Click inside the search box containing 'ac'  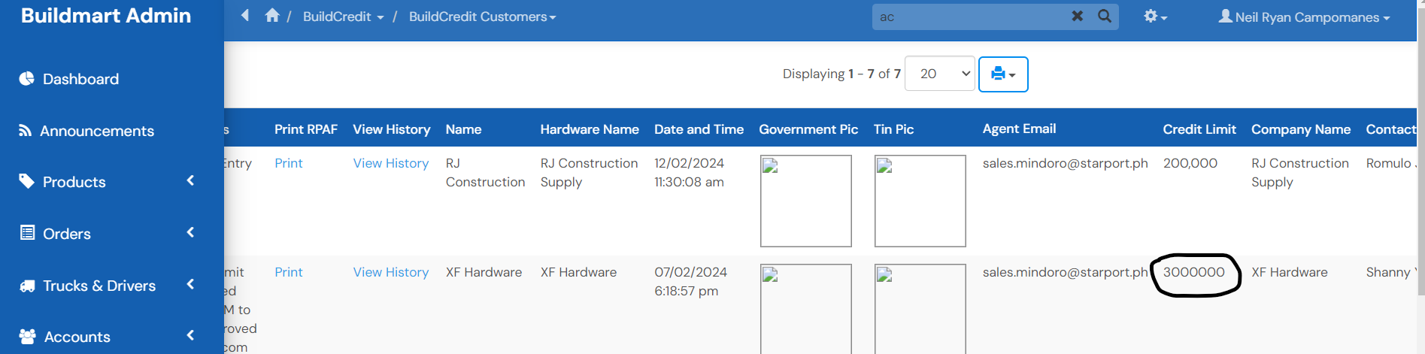(970, 17)
